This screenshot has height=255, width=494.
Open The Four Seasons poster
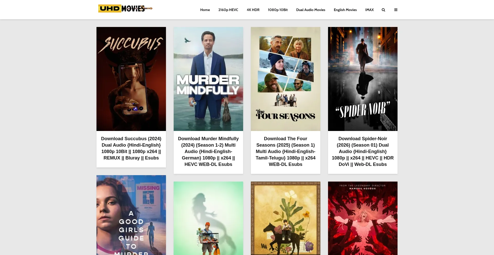[x=286, y=79]
